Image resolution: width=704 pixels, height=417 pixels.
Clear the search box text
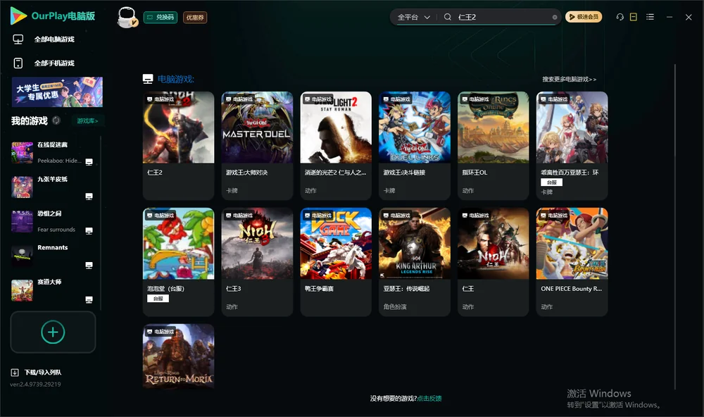[555, 17]
